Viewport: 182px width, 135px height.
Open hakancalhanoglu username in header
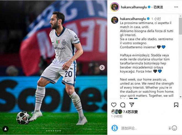[x=134, y=7]
